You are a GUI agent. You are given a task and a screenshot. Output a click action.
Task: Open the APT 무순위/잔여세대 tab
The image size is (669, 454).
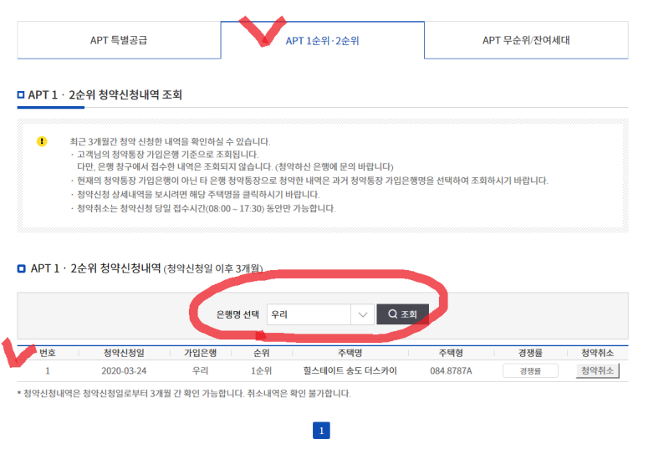pos(526,40)
